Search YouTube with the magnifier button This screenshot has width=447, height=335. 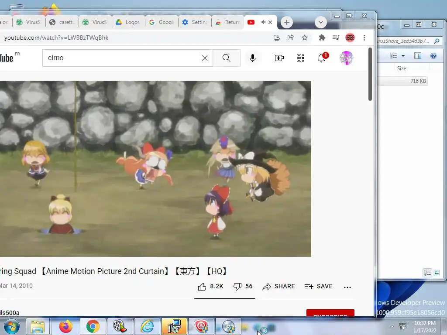point(227,58)
